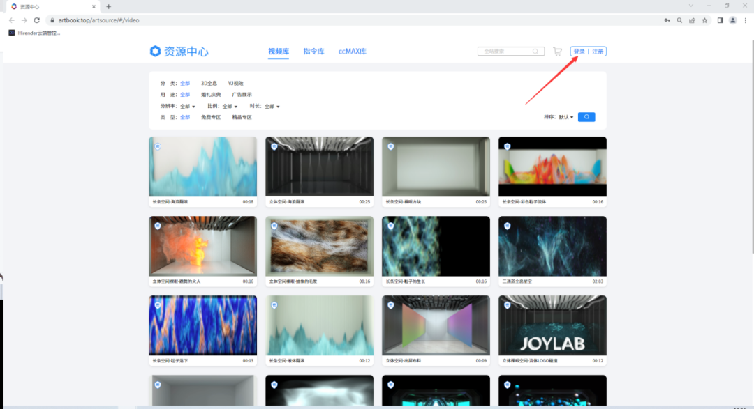Expand the 比例 dropdown
Image resolution: width=754 pixels, height=409 pixels.
pos(230,106)
